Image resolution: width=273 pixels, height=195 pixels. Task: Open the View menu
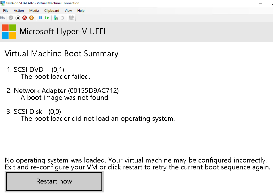(x=68, y=11)
